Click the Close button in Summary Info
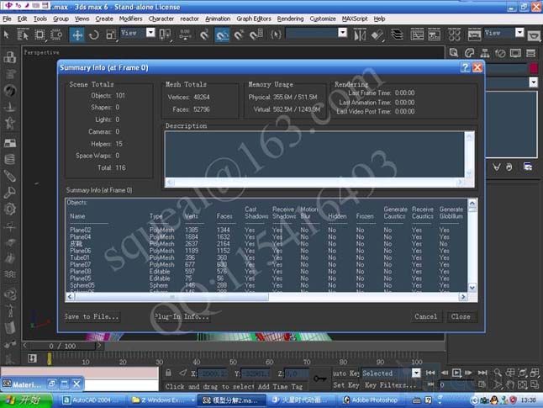543x408 pixels. click(461, 316)
